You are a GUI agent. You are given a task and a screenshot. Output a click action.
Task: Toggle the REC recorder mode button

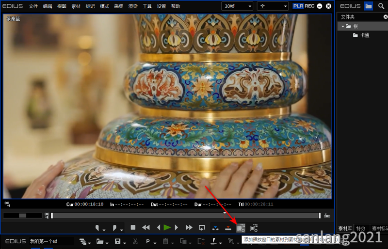pyautogui.click(x=309, y=6)
